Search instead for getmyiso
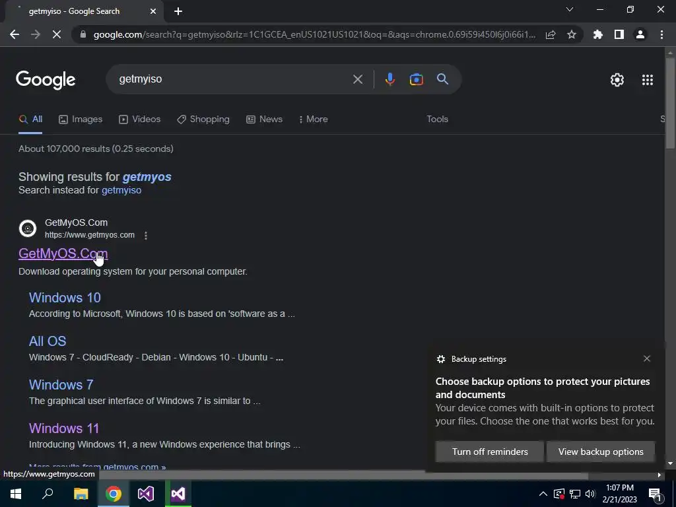This screenshot has width=676, height=507. pyautogui.click(x=121, y=190)
